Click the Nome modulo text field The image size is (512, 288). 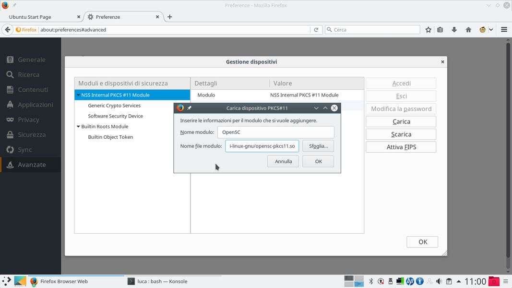pyautogui.click(x=275, y=132)
